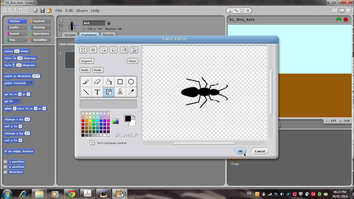Select the Ellipse tool

click(131, 82)
